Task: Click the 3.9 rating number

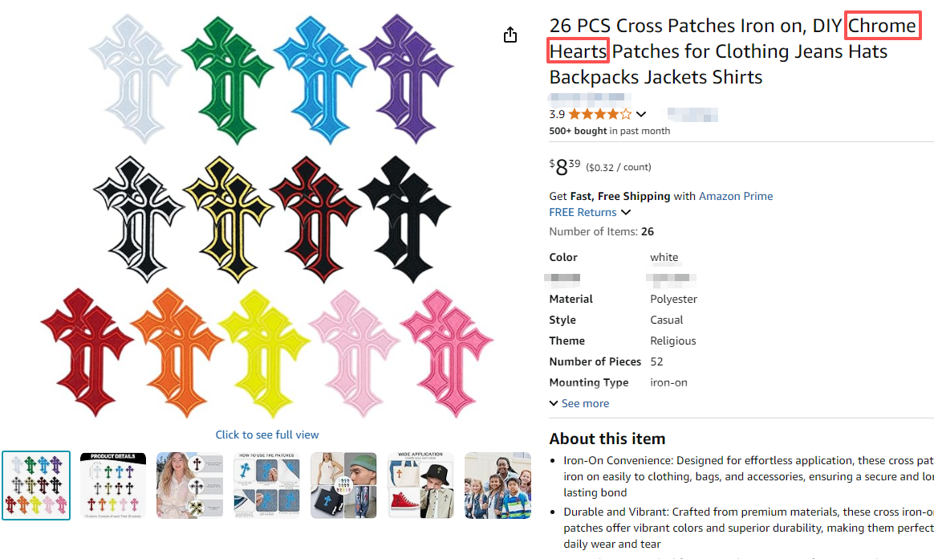Action: 557,114
